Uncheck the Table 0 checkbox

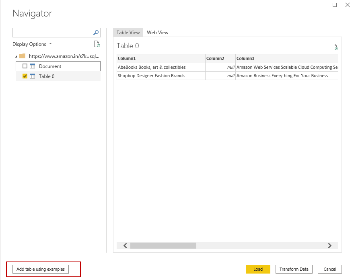(25, 76)
